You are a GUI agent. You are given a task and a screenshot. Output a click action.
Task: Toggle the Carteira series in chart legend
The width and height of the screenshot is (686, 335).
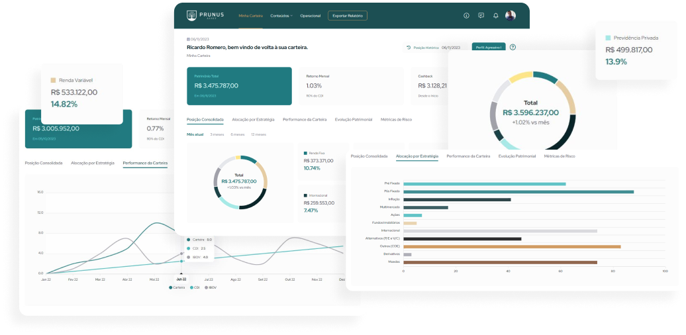pyautogui.click(x=176, y=287)
